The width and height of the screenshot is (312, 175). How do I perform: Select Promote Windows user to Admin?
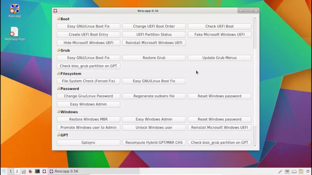(x=88, y=127)
